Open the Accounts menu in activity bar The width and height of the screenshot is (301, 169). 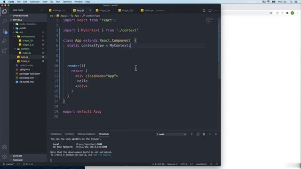(4, 147)
